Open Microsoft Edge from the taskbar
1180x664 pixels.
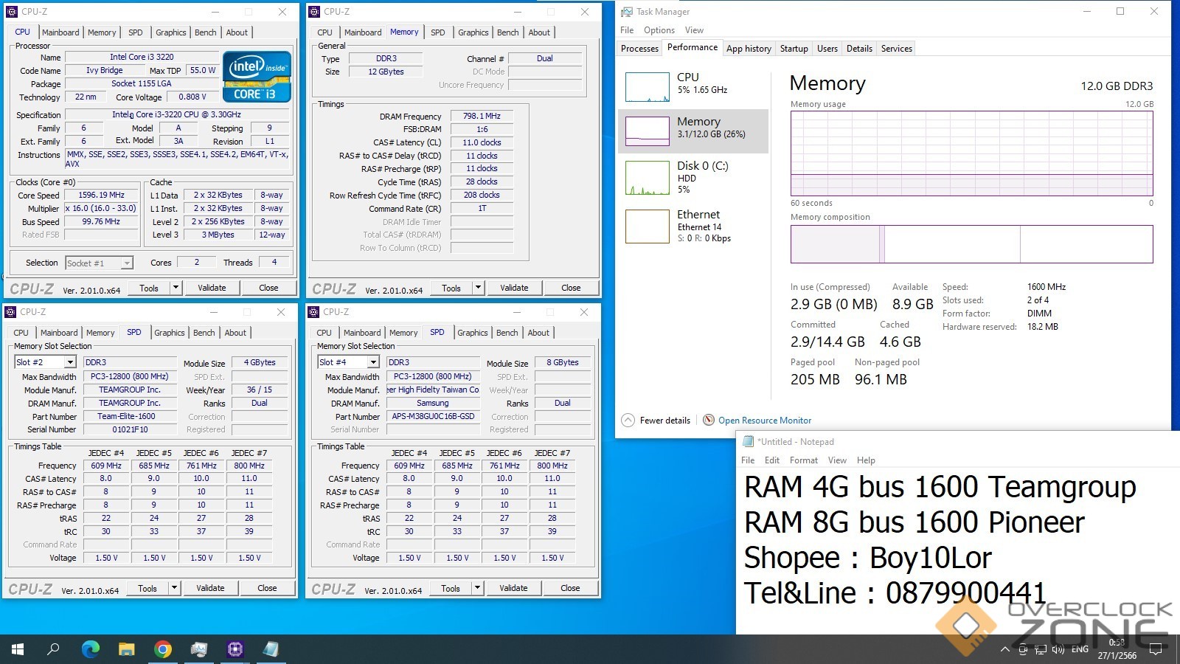[90, 649]
